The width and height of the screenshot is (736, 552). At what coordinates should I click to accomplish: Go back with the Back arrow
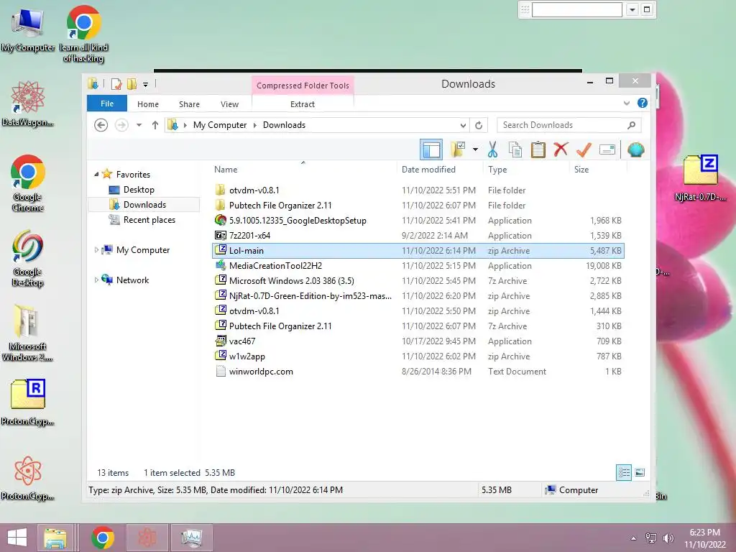point(101,125)
